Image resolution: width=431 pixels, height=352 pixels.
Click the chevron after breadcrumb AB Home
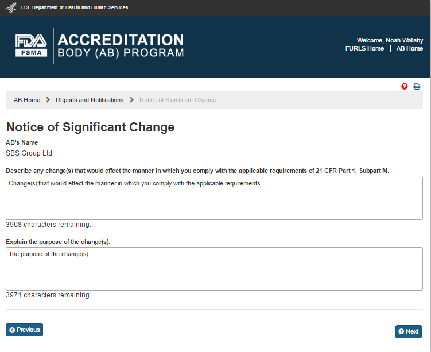48,100
